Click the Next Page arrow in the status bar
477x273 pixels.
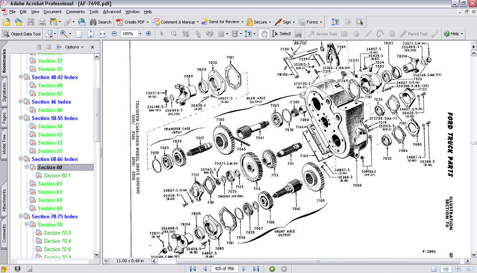(245, 269)
